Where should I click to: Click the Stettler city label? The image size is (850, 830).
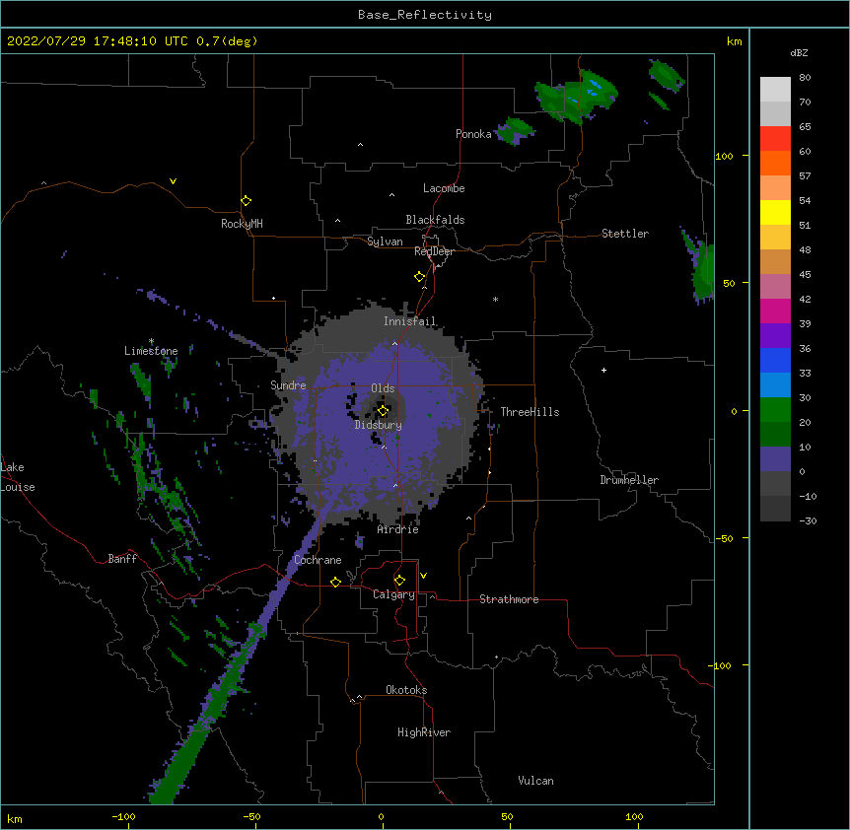click(x=625, y=234)
